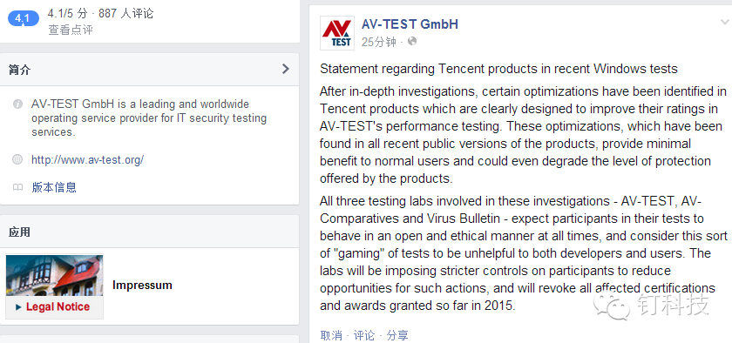Viewport: 732px width, 343px height.
Task: Expand the 简介 section chevron
Action: click(286, 69)
